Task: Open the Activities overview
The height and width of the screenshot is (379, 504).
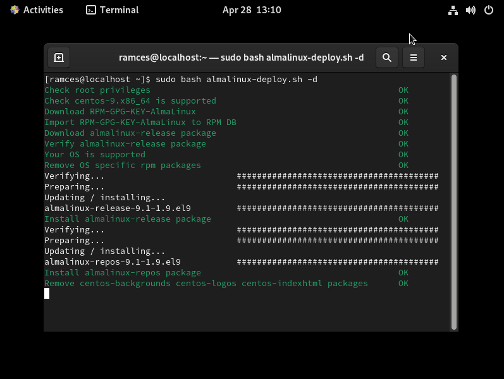Action: (37, 10)
